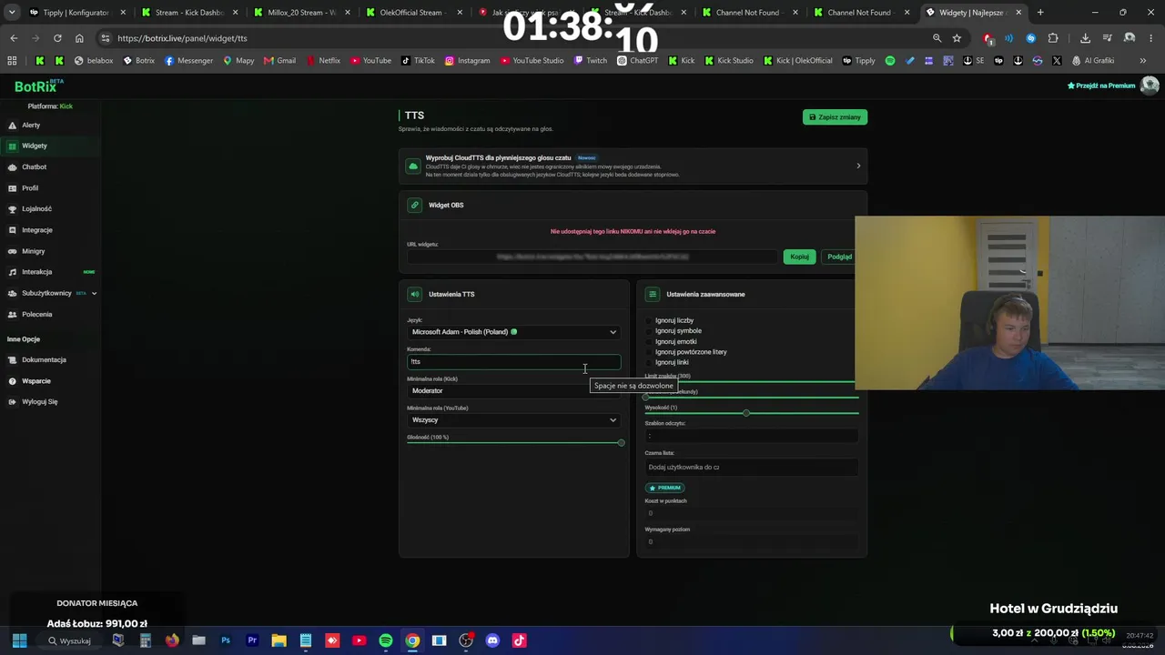
Task: Enable Ignoruj emotki checkbox
Action: [x=649, y=342]
